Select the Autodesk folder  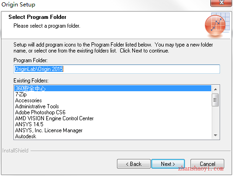click(x=113, y=136)
